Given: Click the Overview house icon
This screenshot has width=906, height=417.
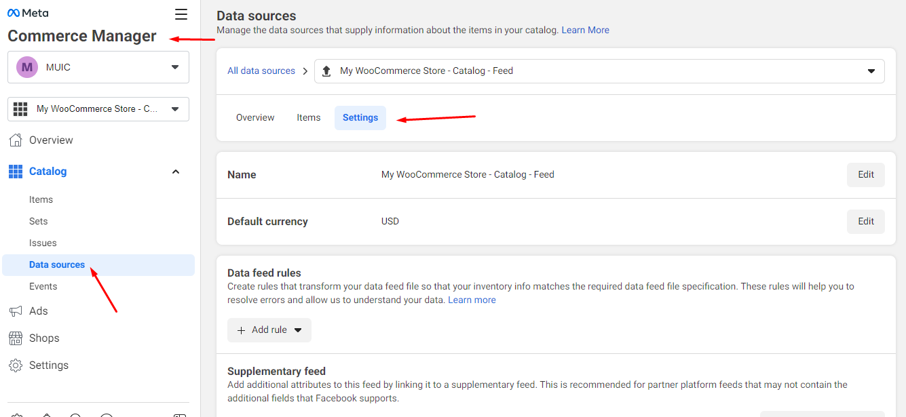Looking at the screenshot, I should [x=16, y=140].
